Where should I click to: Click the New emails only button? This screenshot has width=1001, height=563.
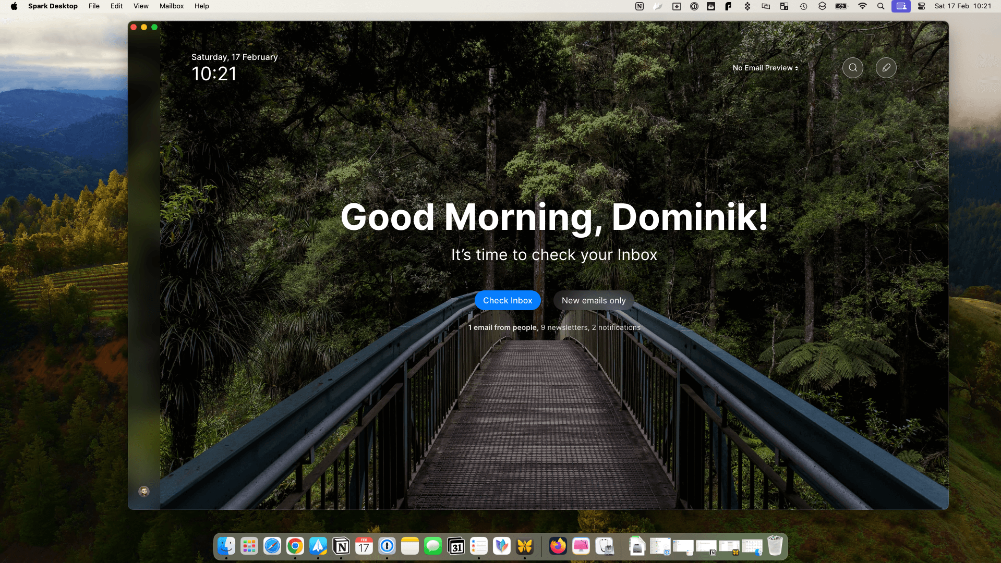click(x=593, y=300)
